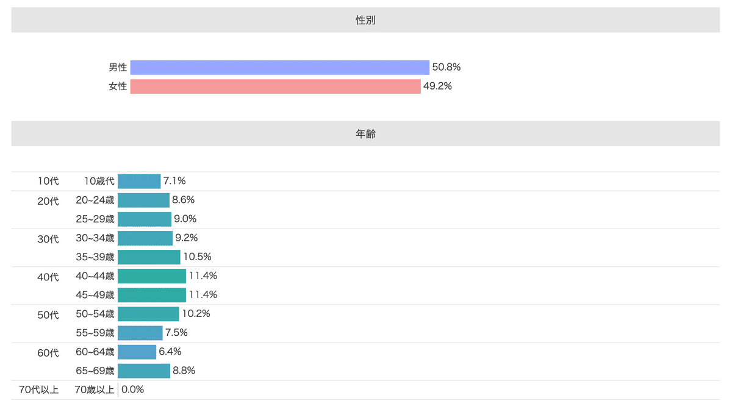732x412 pixels.
Task: Click the 45~49歳 bar
Action: (x=152, y=295)
